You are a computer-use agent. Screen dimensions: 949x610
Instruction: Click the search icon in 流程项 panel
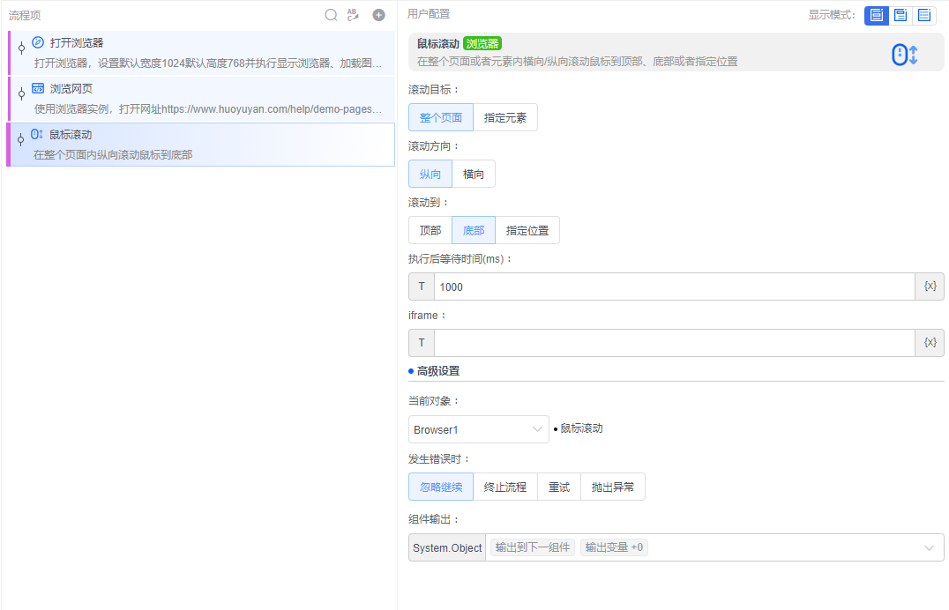(x=331, y=14)
